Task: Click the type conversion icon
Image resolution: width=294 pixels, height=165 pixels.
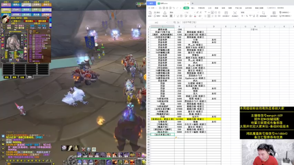Action: tap(263, 13)
